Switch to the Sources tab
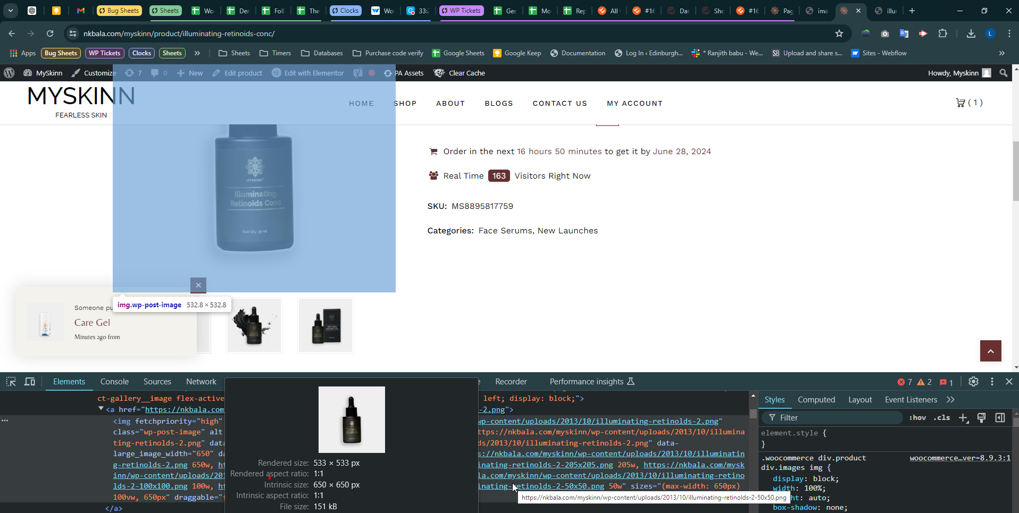The height and width of the screenshot is (513, 1019). tap(157, 382)
